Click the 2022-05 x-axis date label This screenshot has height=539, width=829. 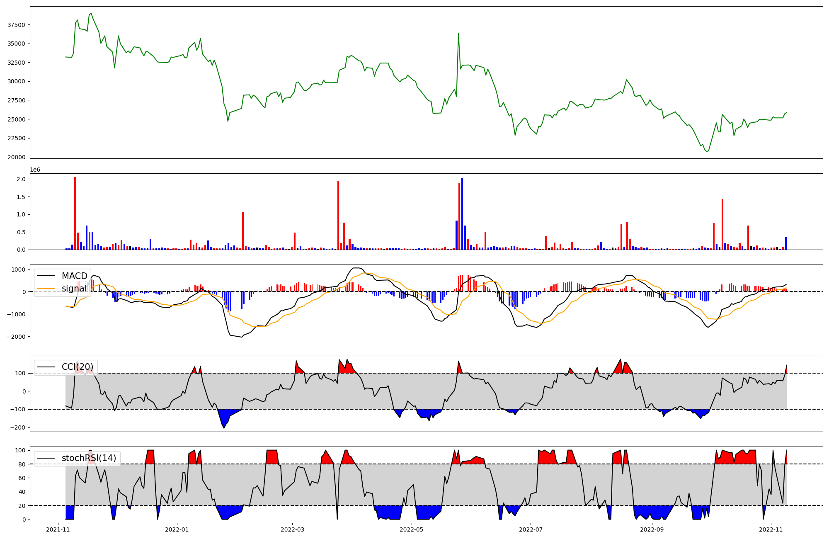(412, 529)
